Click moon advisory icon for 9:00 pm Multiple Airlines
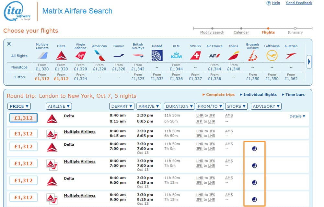The image size is (324, 207). pos(254,200)
